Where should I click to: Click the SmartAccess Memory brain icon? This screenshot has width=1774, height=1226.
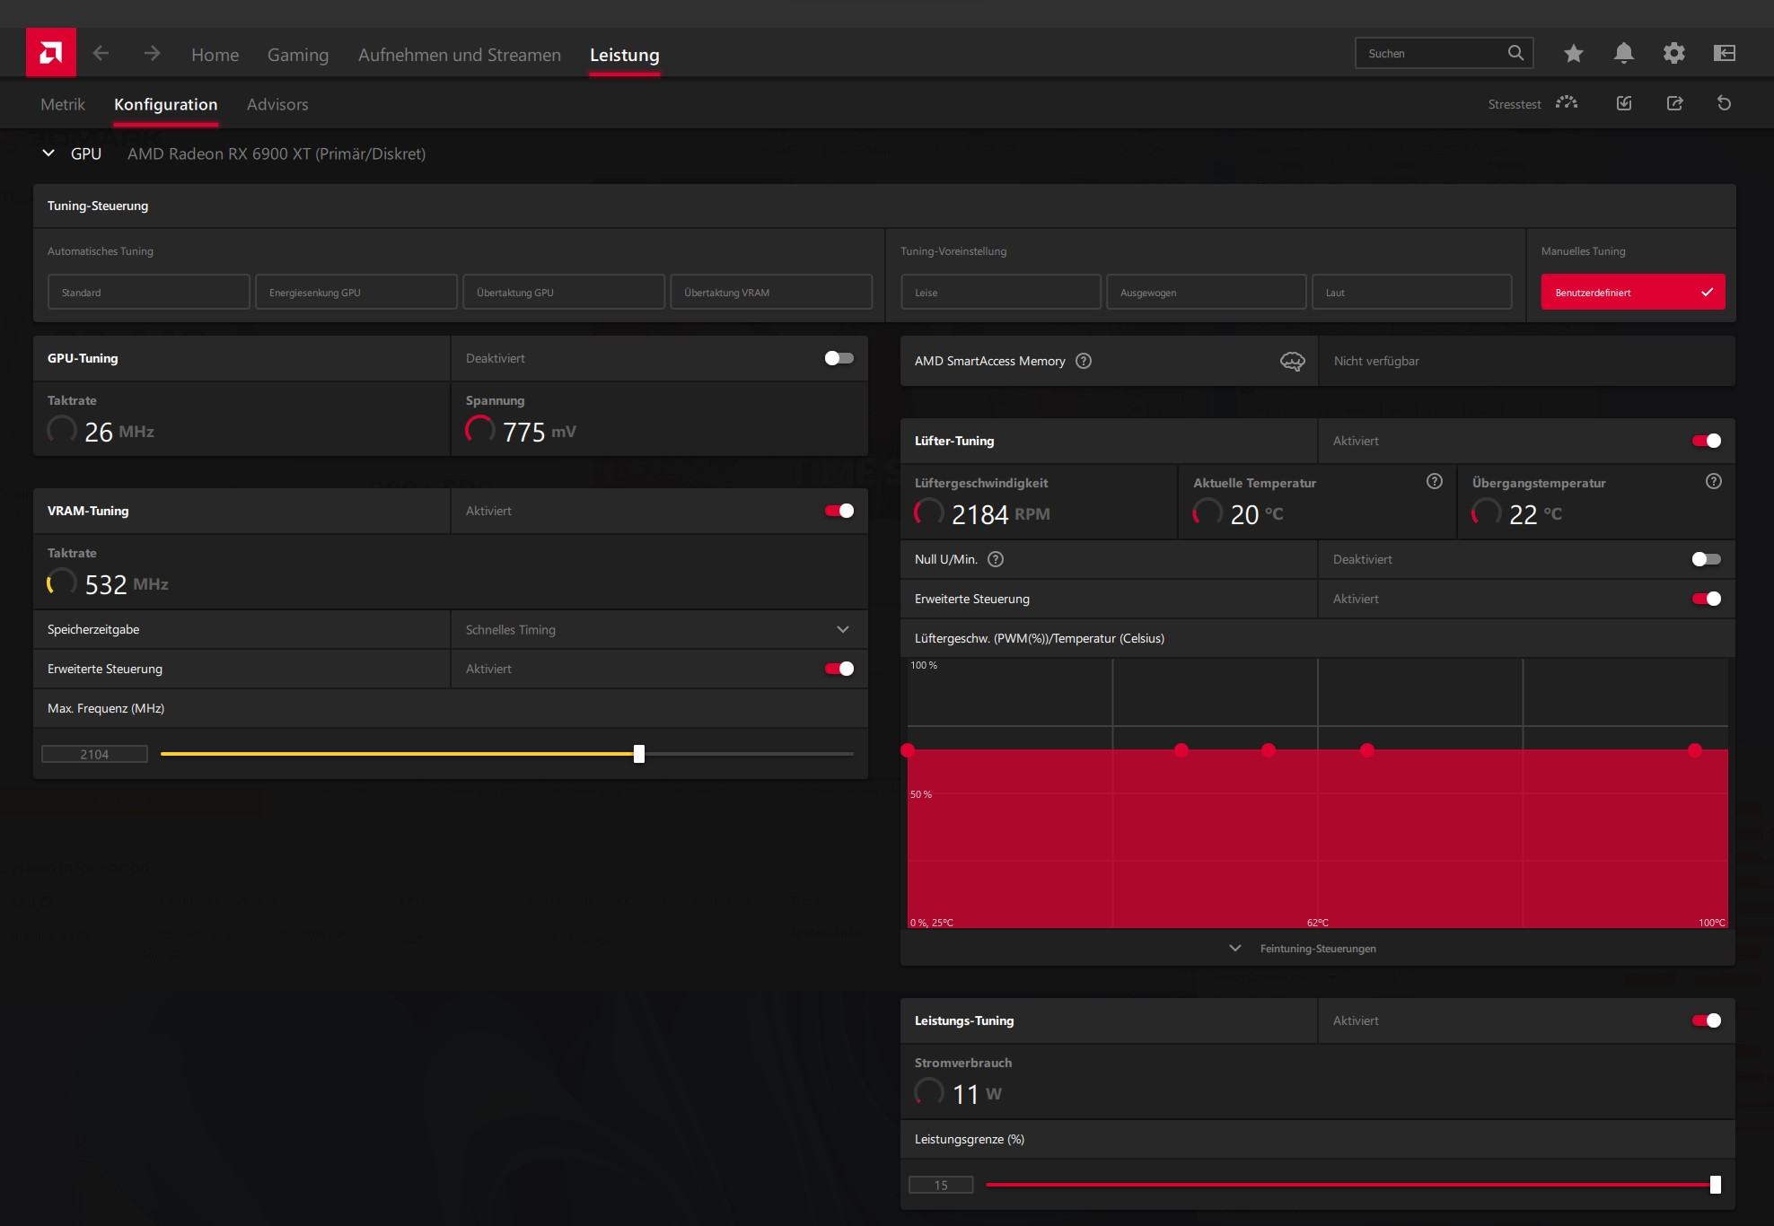click(x=1292, y=361)
